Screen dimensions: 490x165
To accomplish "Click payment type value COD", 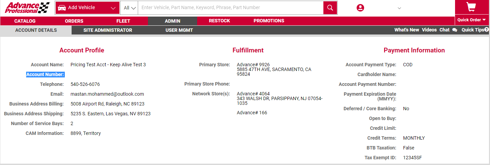I will coord(408,65).
